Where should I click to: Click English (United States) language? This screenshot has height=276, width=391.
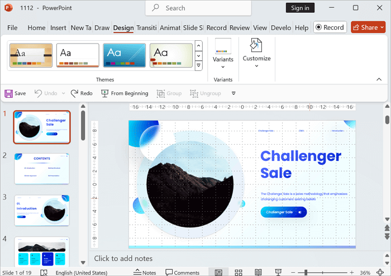[x=82, y=273]
